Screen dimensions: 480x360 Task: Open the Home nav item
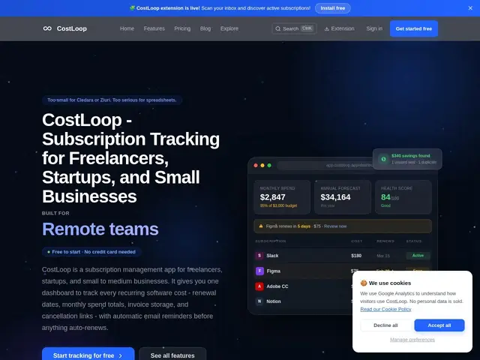pyautogui.click(x=127, y=28)
